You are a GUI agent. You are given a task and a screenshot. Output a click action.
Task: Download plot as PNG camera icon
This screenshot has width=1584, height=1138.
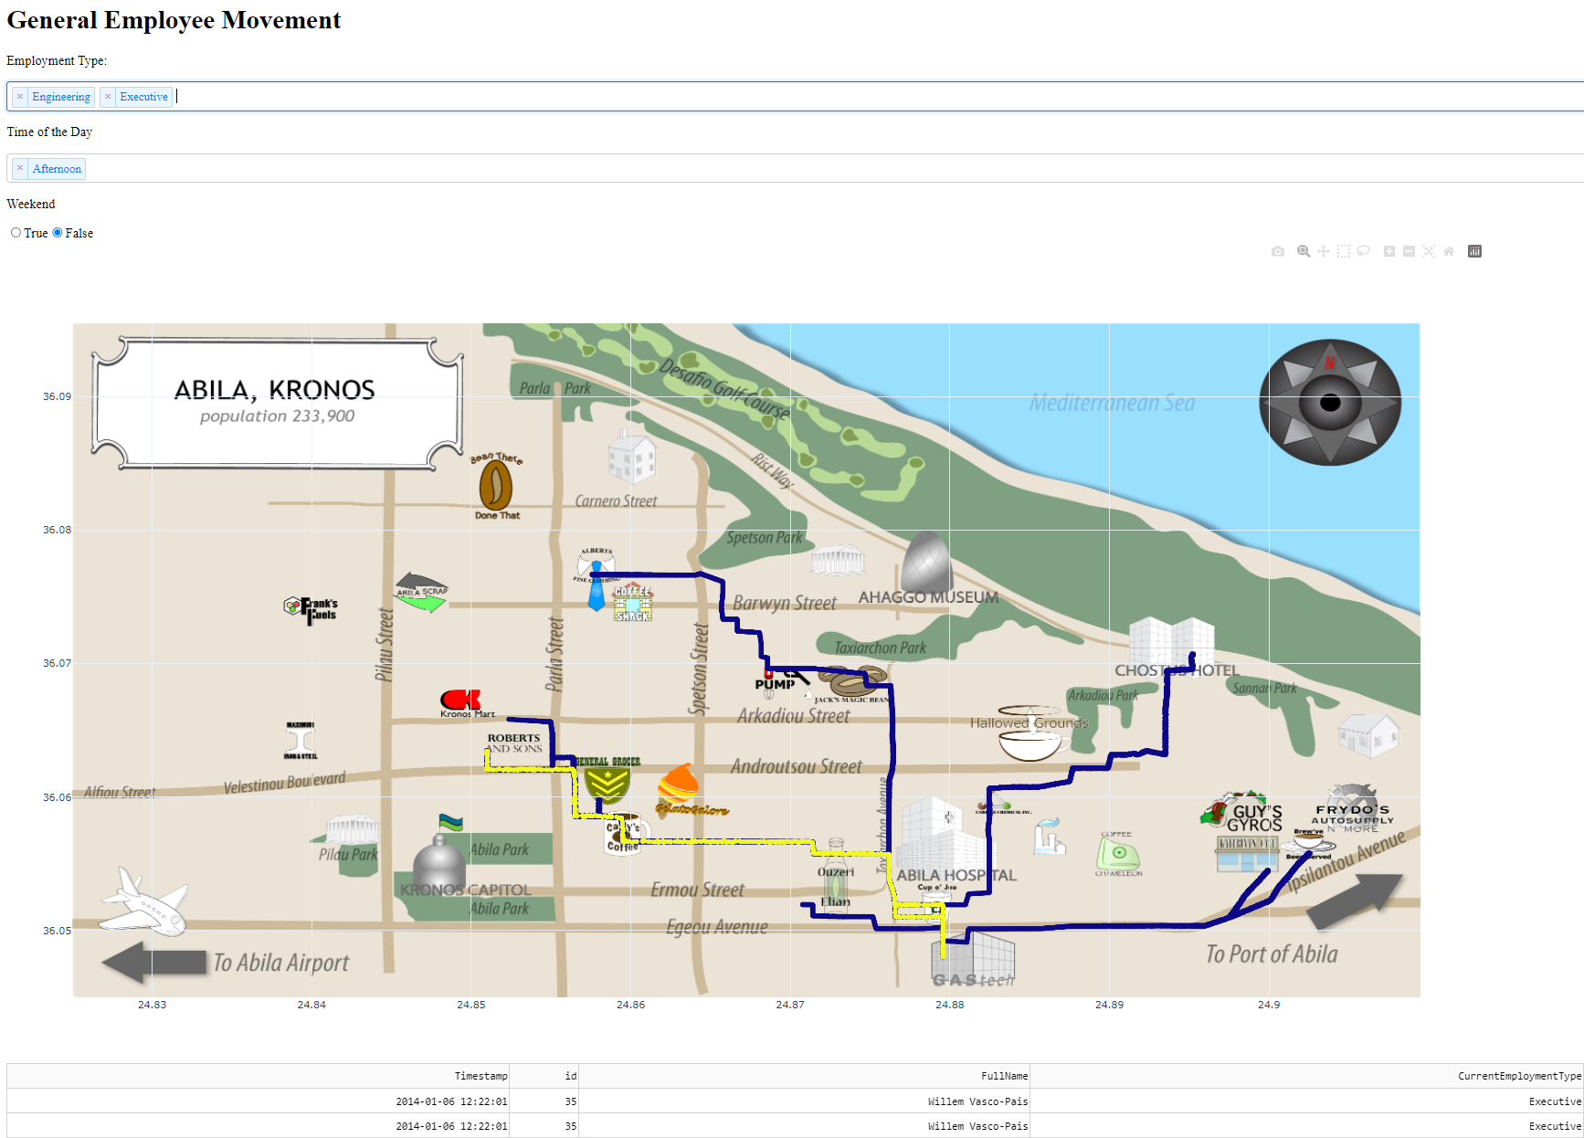tap(1278, 251)
